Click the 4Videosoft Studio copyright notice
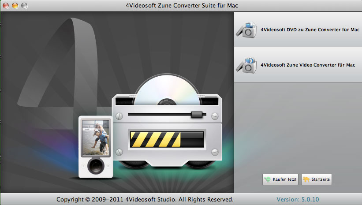Viewport: 362px width, 205px height. click(145, 199)
